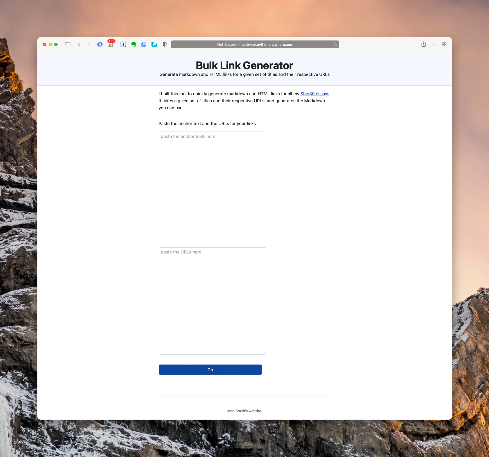Toggle the Safari sidebar
489x457 pixels.
click(x=67, y=44)
